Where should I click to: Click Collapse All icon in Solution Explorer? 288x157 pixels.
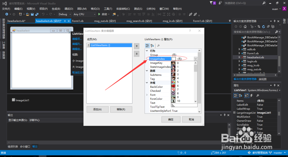pyautogui.click(x=268, y=26)
